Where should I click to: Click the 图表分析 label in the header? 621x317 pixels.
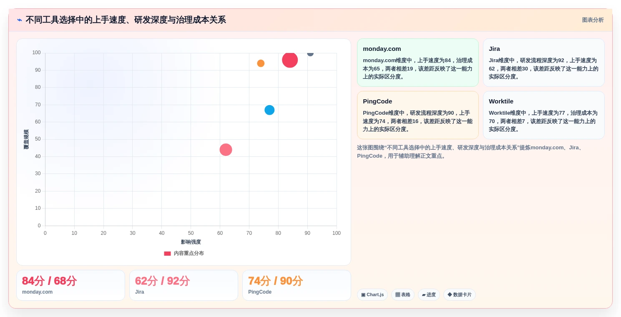click(x=593, y=20)
